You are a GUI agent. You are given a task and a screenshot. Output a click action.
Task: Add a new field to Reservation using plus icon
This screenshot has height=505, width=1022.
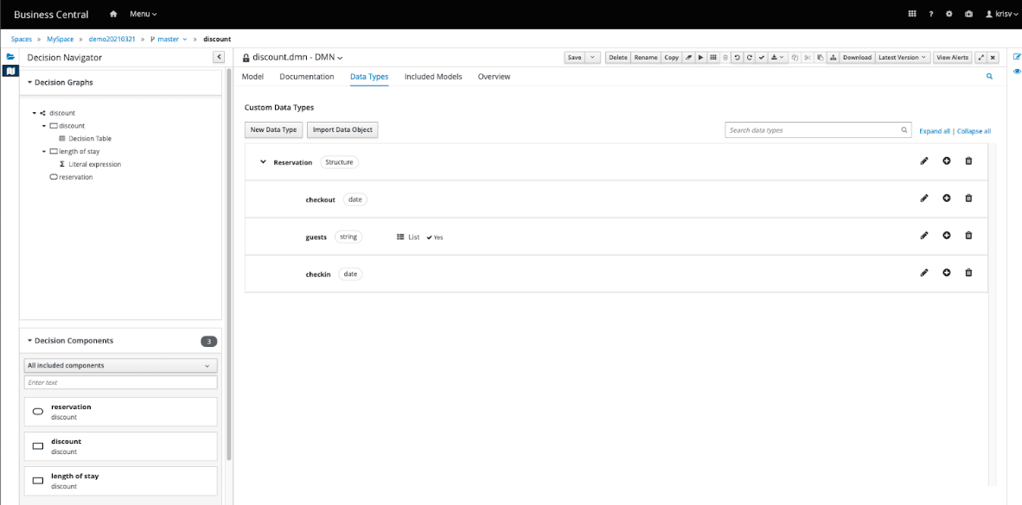click(946, 161)
